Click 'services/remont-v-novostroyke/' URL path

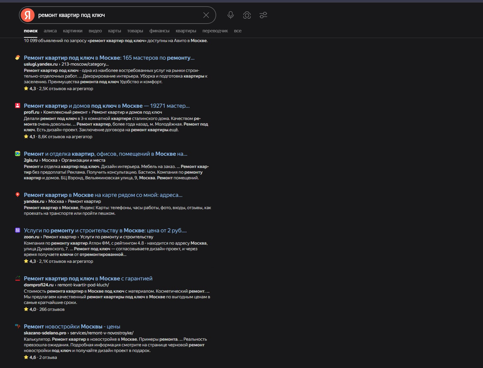(102, 333)
